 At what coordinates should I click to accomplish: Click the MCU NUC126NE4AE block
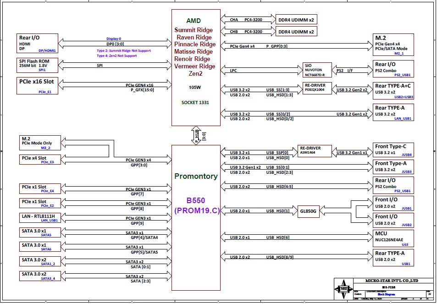(393, 238)
